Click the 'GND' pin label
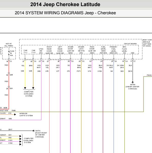The width and height of the screenshot is (152, 153). point(132,53)
